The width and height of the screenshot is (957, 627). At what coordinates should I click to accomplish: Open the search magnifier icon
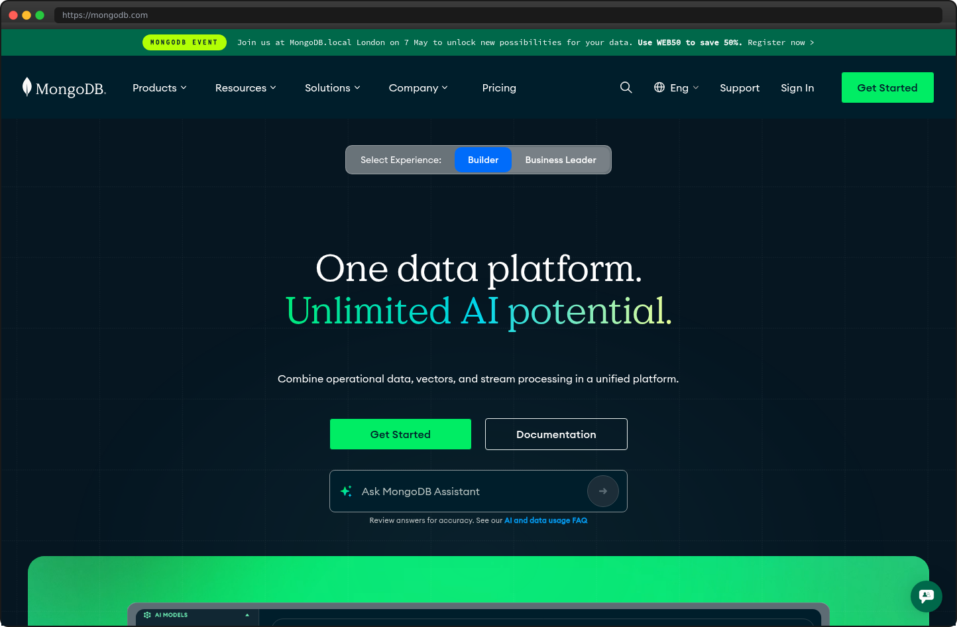[x=626, y=87]
